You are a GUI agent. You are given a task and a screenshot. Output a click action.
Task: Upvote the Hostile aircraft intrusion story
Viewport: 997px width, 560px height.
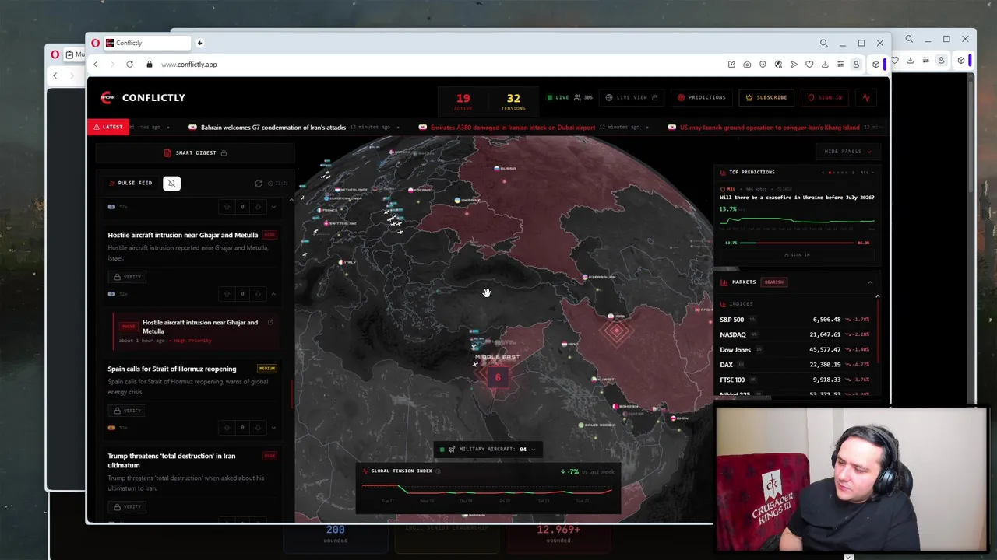point(227,294)
